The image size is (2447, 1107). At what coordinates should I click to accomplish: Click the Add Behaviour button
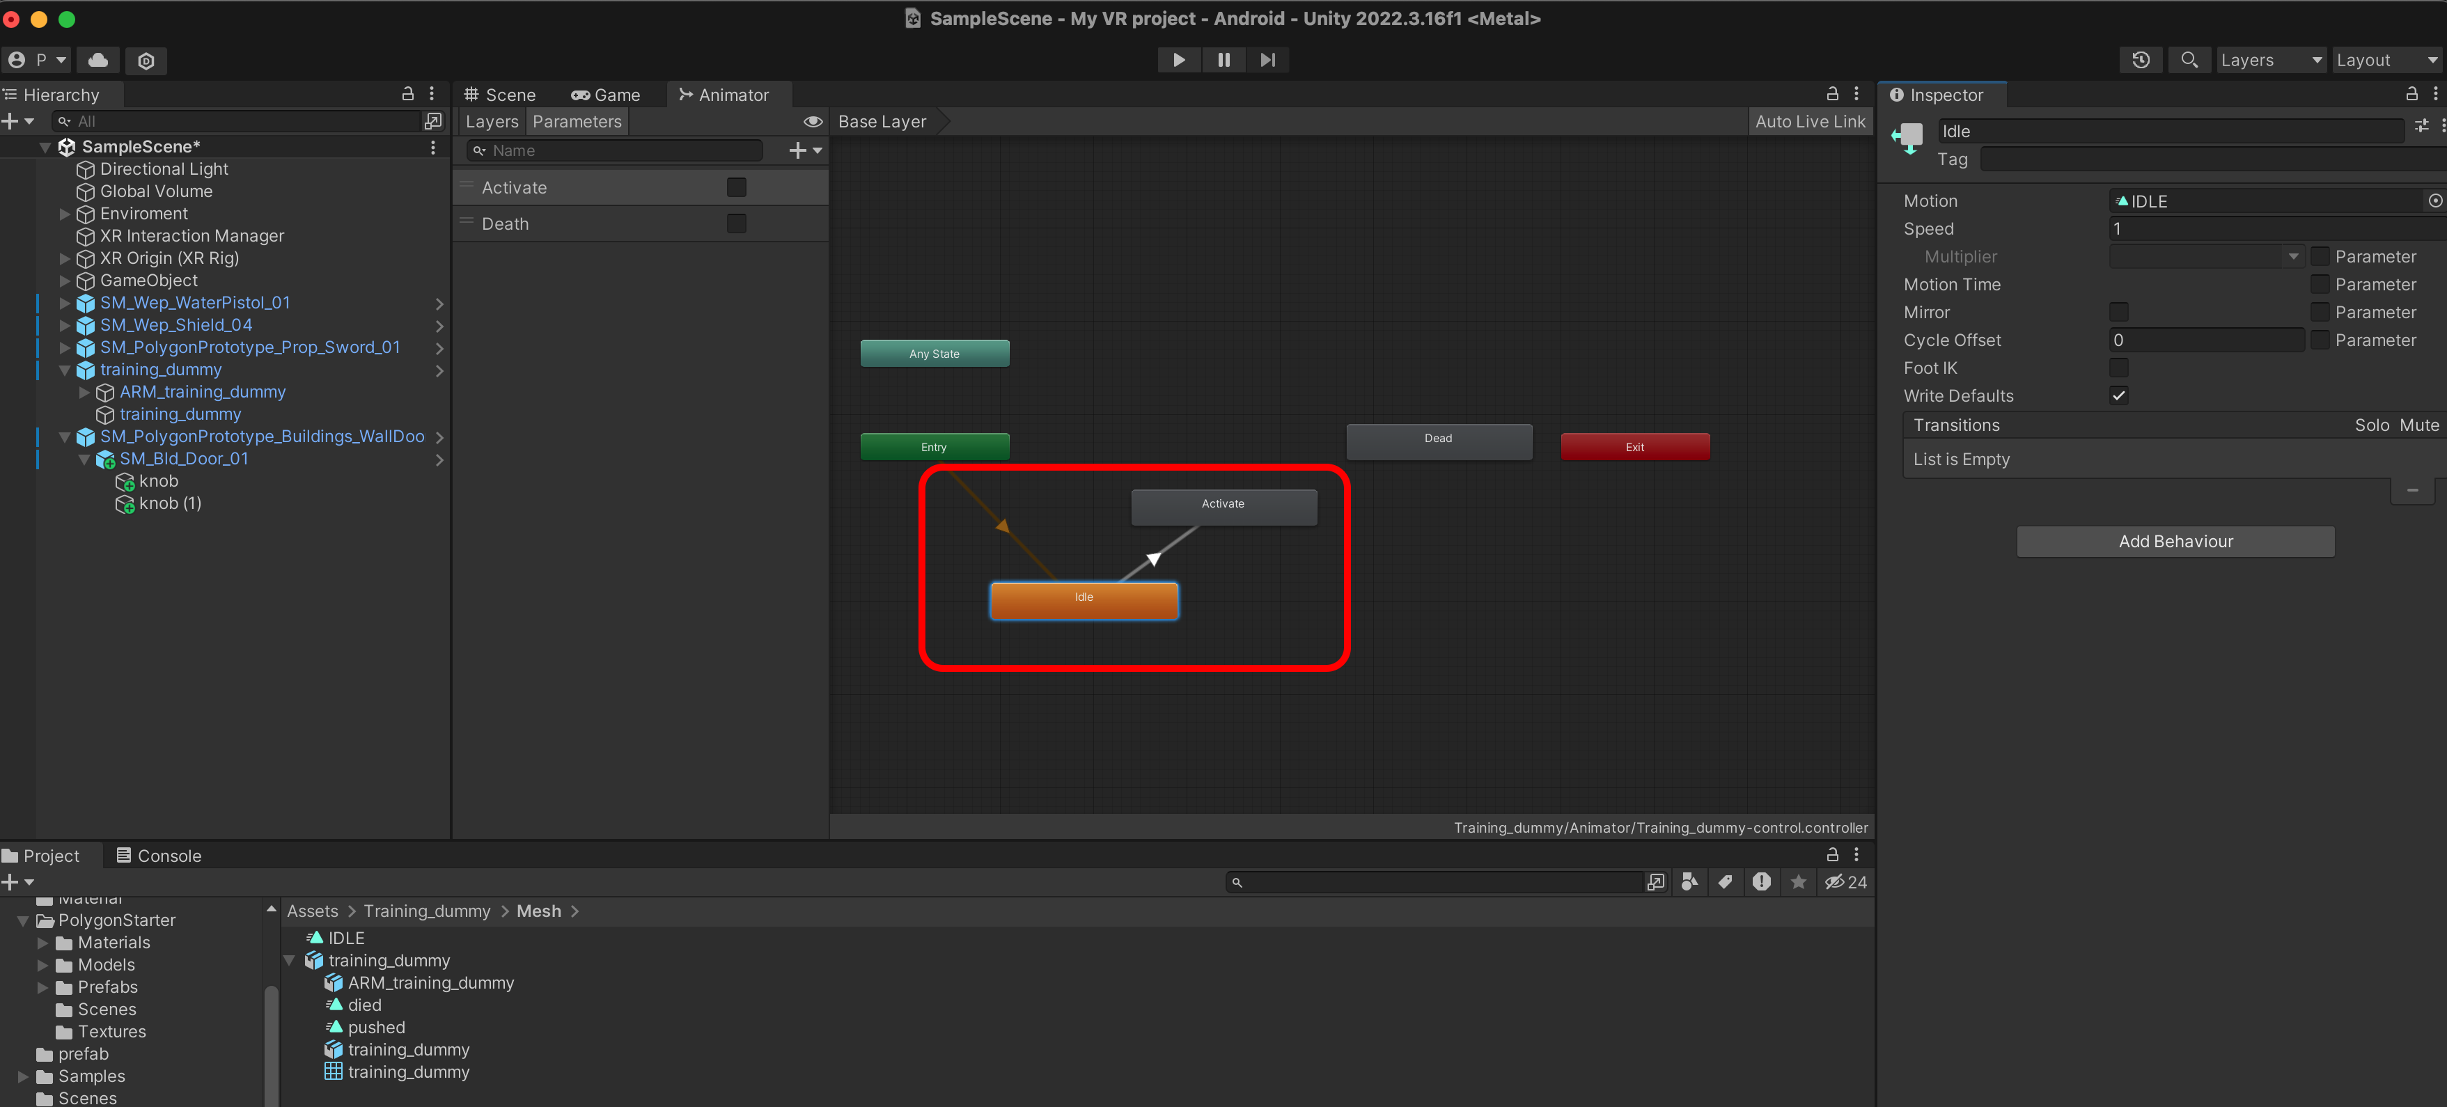pos(2175,541)
